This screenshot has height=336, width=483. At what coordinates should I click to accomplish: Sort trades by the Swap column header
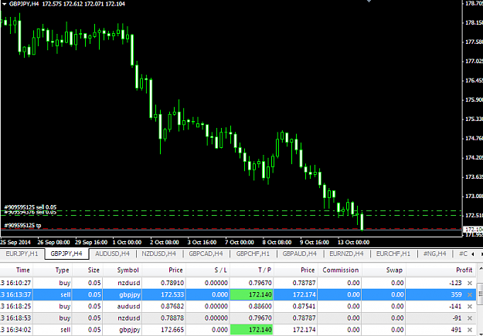coord(384,270)
